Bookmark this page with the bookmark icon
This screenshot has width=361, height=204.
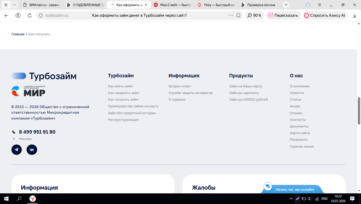(238, 15)
